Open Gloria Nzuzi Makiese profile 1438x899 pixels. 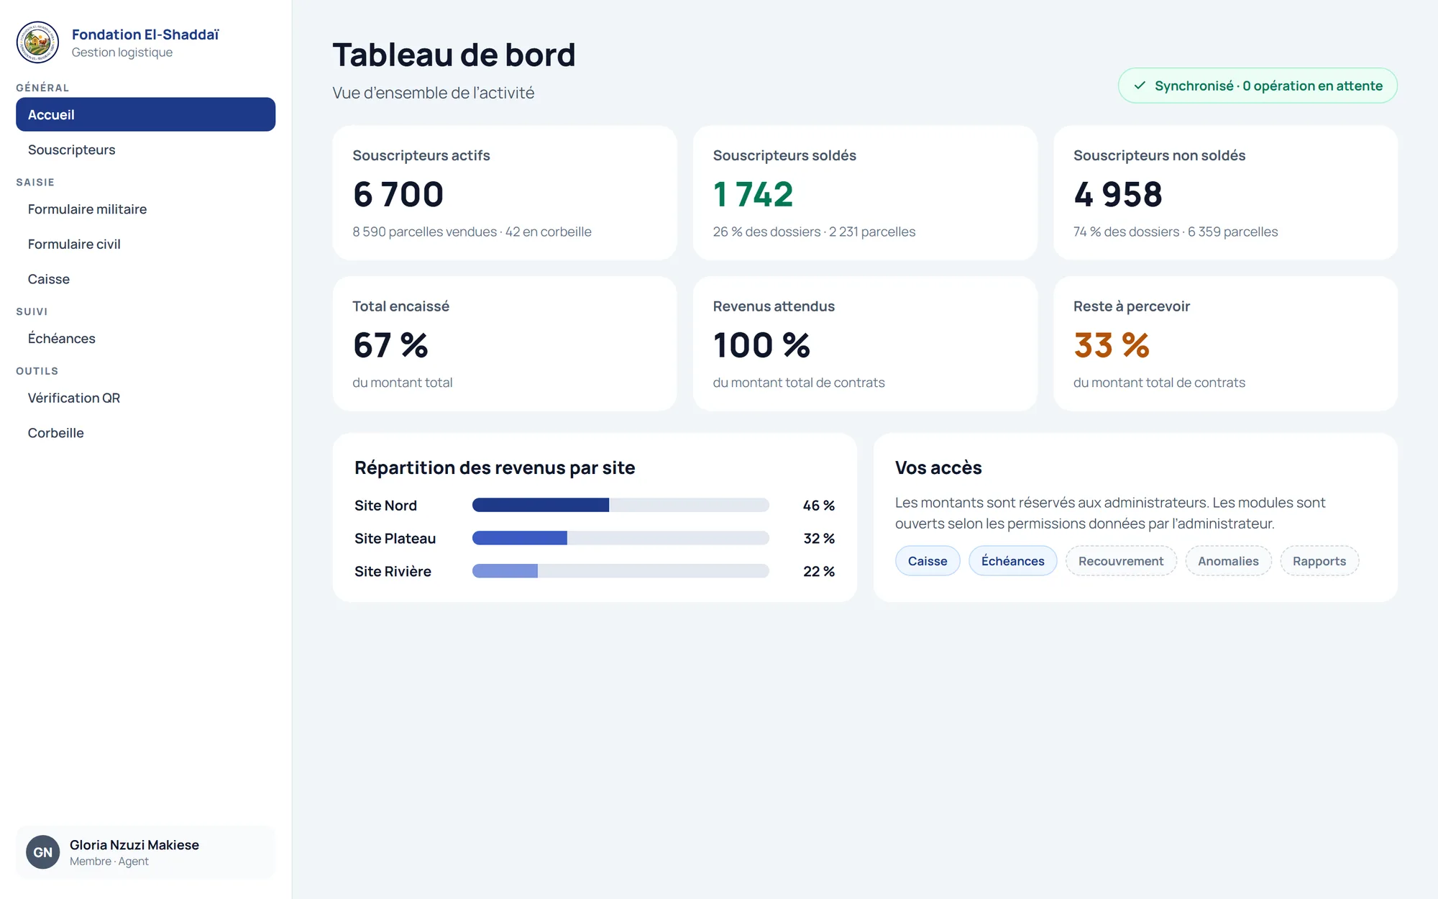coord(145,852)
